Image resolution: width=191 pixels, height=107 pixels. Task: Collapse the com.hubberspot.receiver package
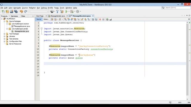point(7,24)
